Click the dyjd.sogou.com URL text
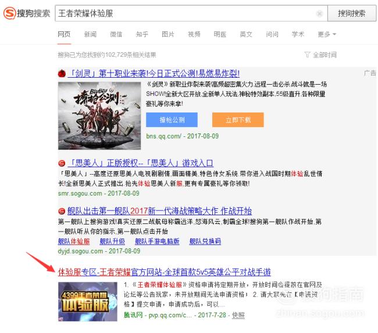This screenshot has width=378, height=333. [80, 251]
